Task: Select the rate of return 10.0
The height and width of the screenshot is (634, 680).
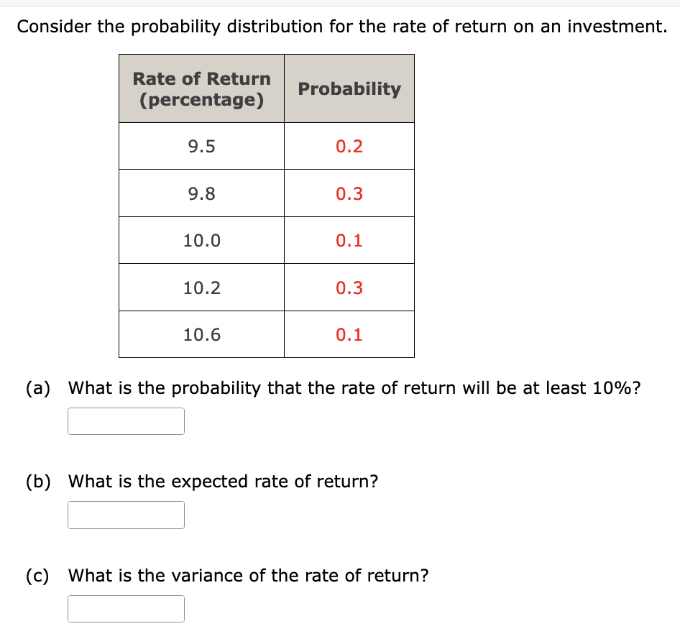Action: (x=201, y=240)
